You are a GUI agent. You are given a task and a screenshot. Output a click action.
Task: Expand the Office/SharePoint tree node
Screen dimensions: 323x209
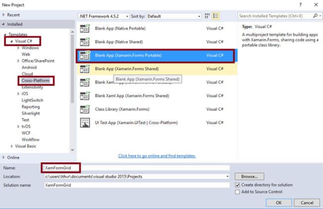[x=18, y=61]
